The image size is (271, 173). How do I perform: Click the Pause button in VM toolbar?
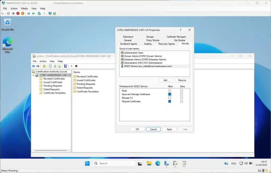click(29, 13)
